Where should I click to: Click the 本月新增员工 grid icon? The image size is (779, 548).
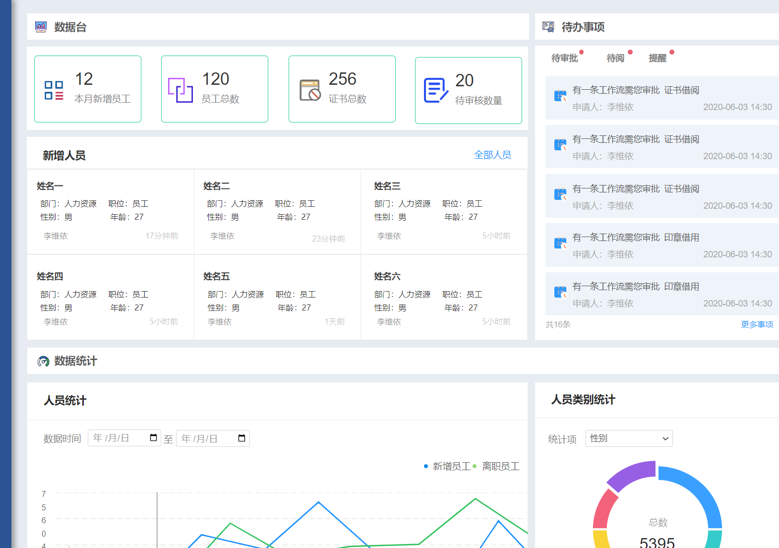(x=54, y=90)
